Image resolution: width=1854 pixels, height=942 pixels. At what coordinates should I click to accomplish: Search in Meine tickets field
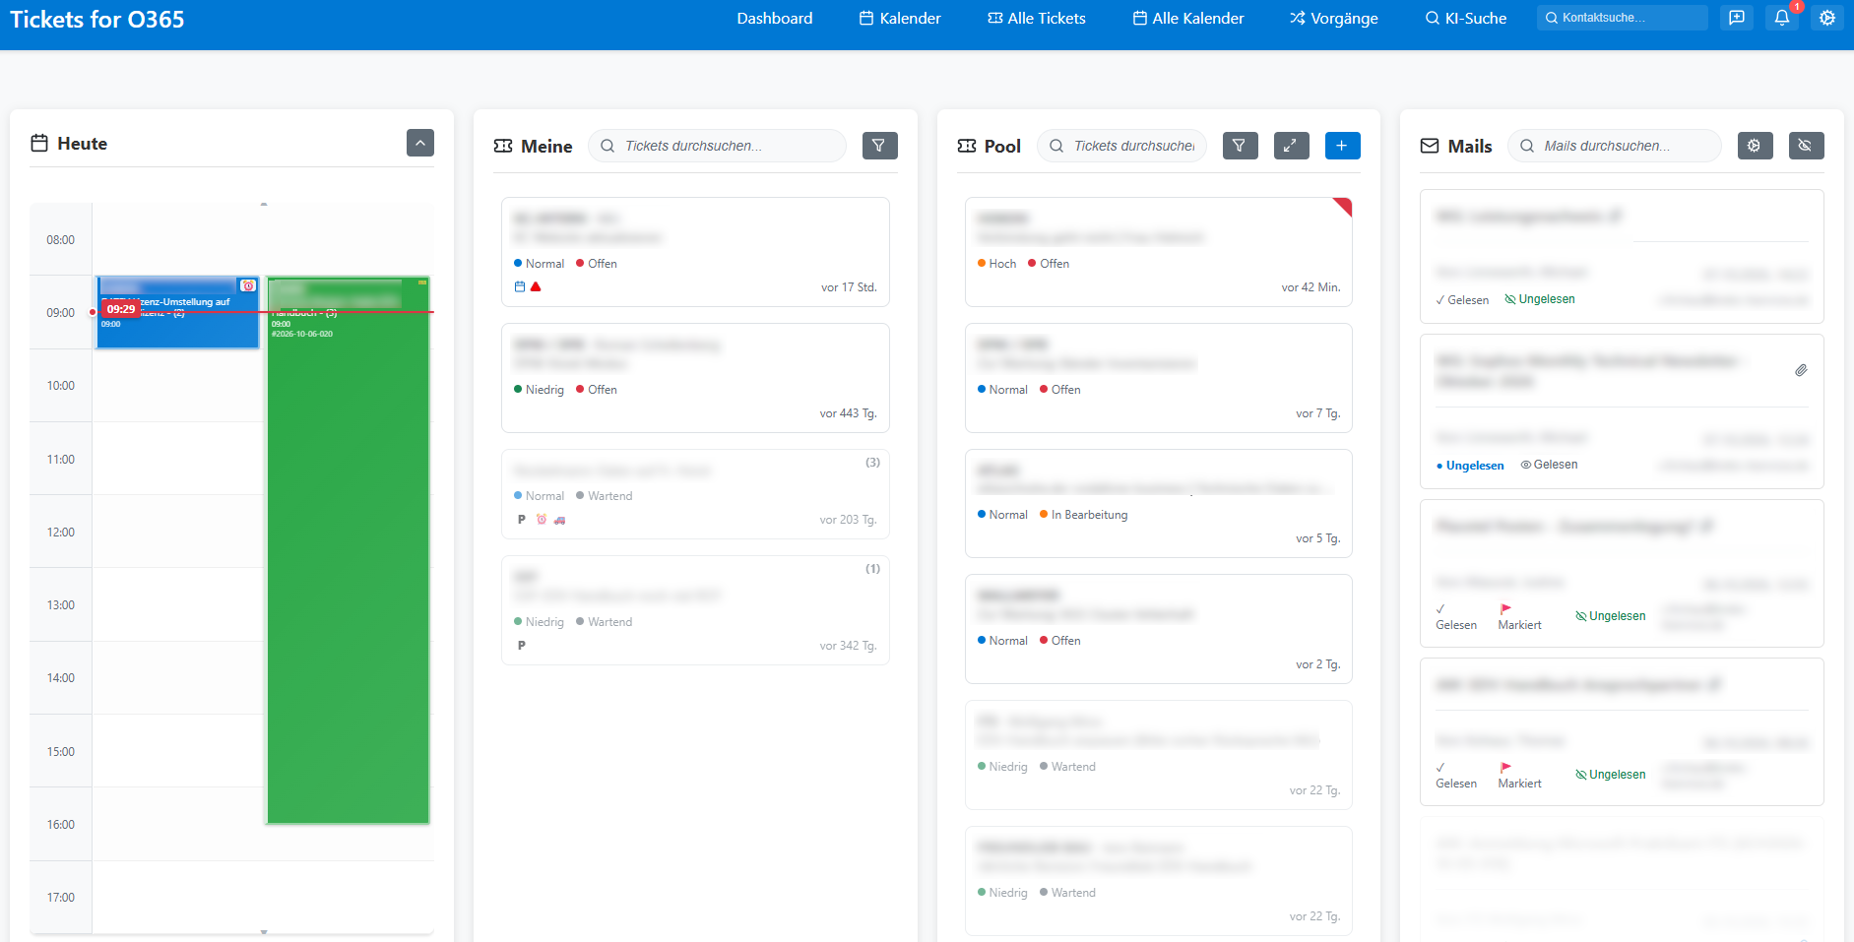pos(717,146)
